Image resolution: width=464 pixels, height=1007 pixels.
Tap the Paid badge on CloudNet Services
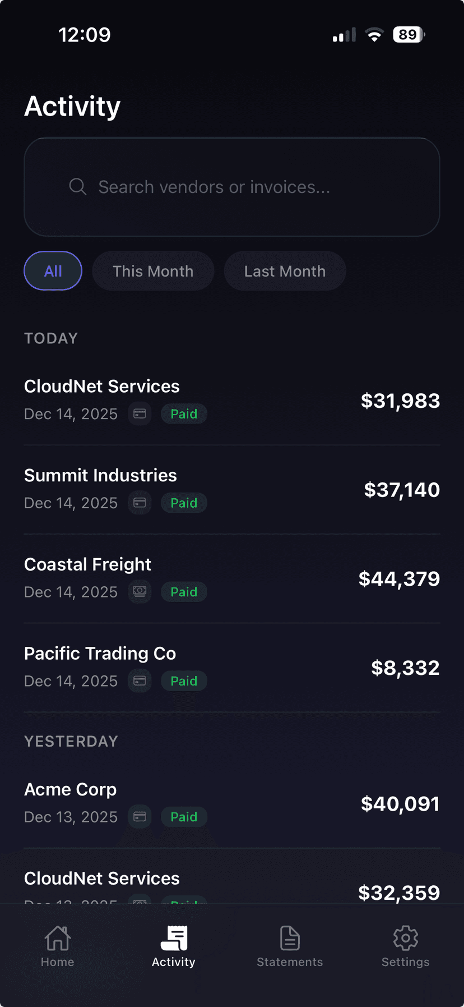coord(184,414)
